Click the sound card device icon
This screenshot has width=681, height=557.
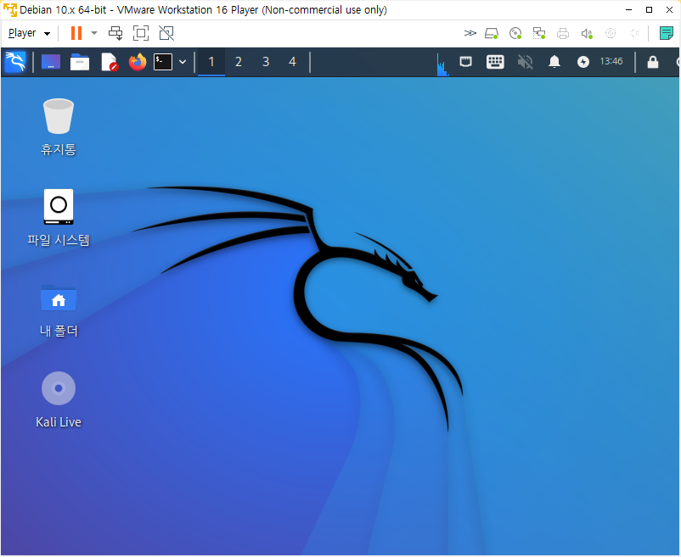coord(587,33)
